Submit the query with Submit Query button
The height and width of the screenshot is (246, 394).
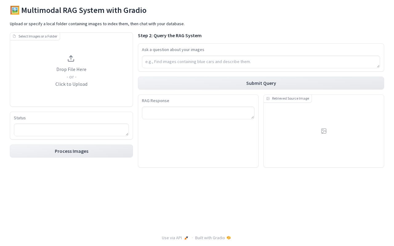coord(261,83)
